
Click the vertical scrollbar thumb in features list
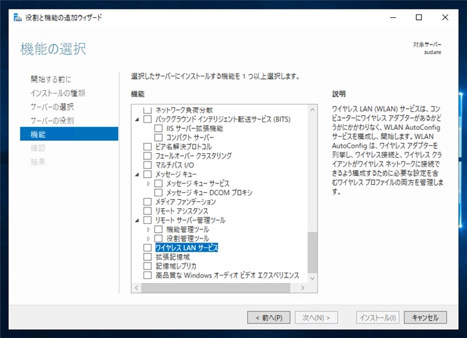pyautogui.click(x=312, y=252)
